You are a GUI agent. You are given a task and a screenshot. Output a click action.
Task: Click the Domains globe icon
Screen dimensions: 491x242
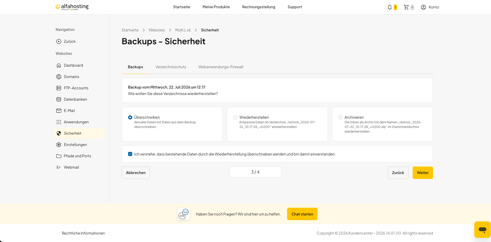tap(59, 77)
